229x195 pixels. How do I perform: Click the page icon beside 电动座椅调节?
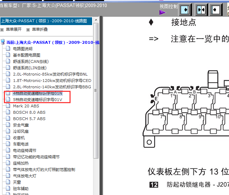tap(8, 150)
